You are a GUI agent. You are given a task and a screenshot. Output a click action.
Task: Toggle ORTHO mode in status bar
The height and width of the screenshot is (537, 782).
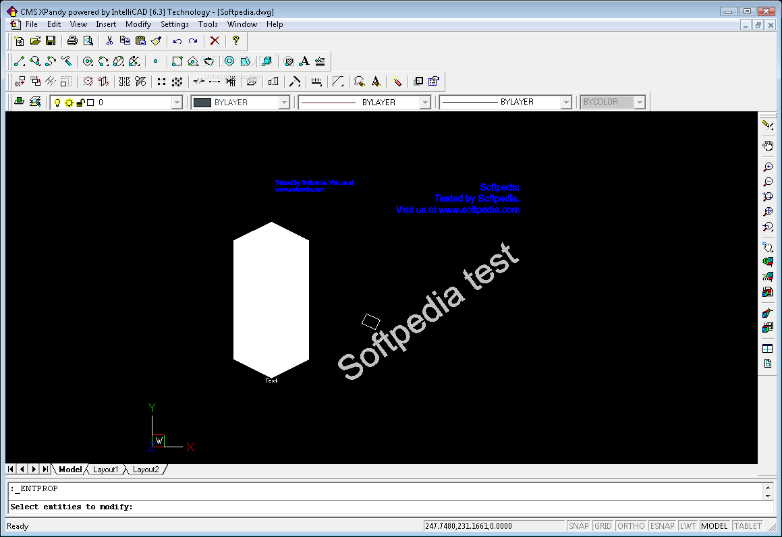click(631, 526)
